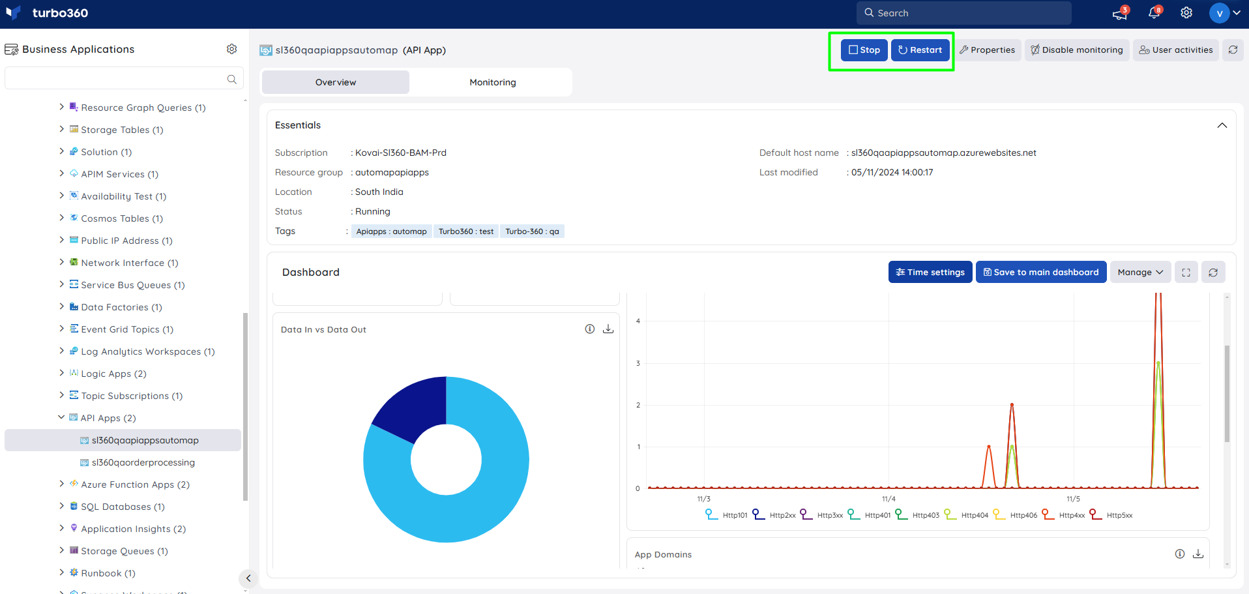This screenshot has height=594, width=1249.
Task: Open the user avatar menu
Action: pos(1224,13)
